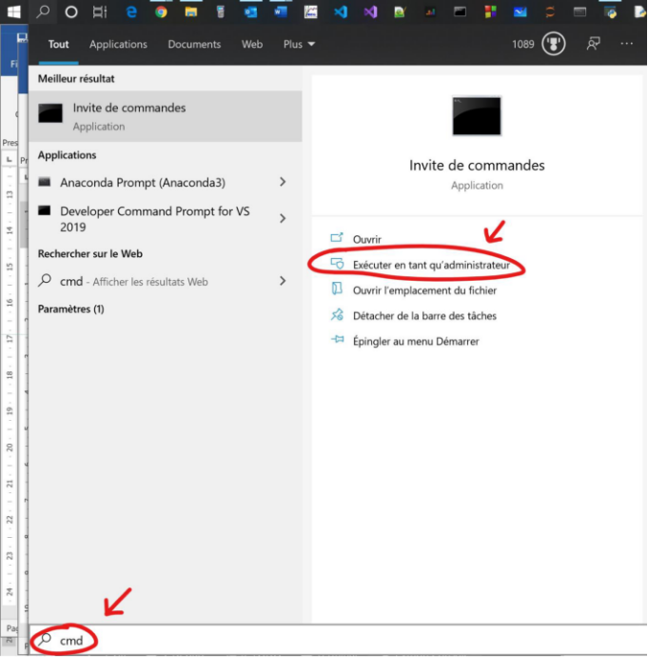
Task: Open the purple Visual Studio taskbar icon
Action: coord(371,12)
